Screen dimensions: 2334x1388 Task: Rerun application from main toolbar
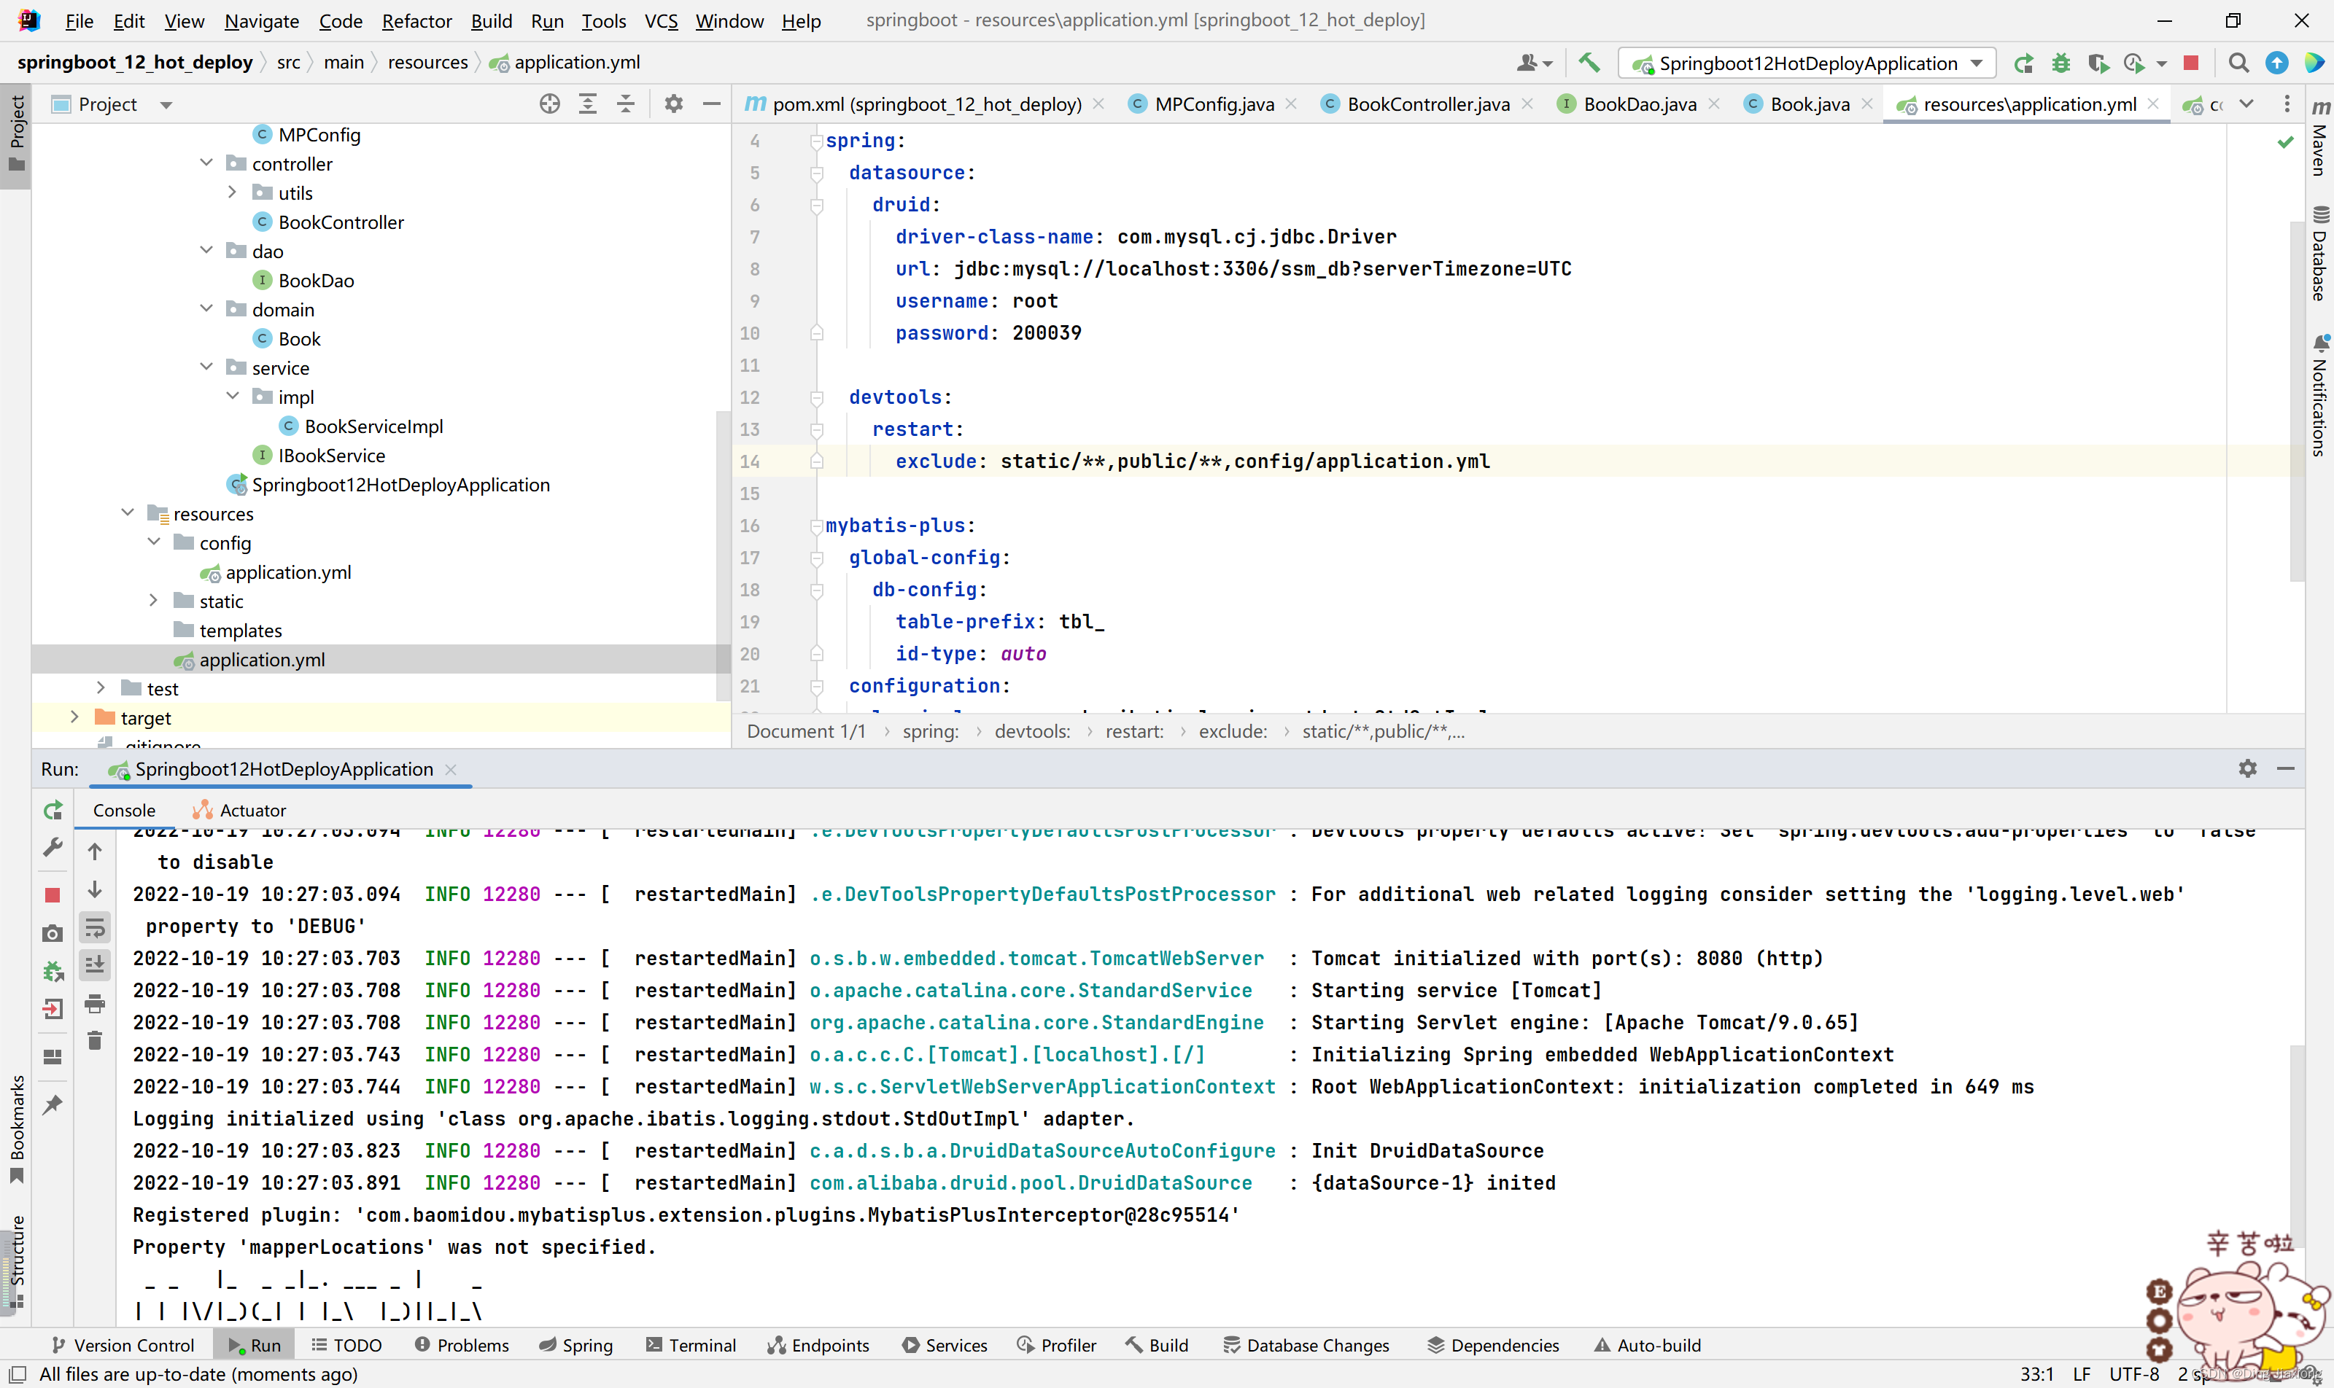coord(2023,63)
